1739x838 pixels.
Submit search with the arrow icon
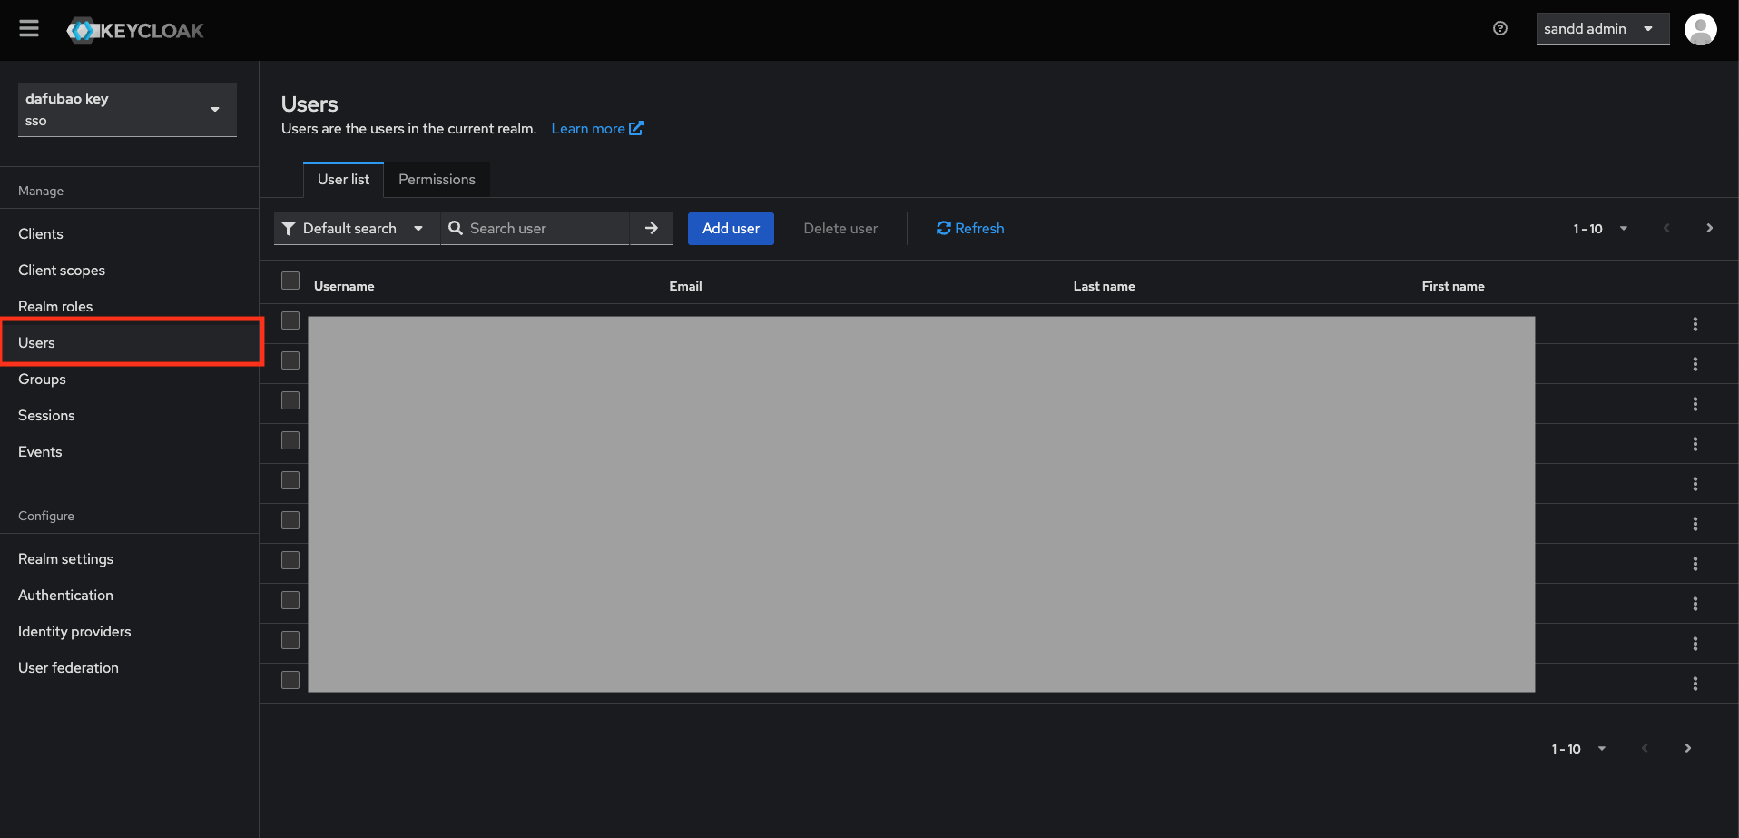651,229
